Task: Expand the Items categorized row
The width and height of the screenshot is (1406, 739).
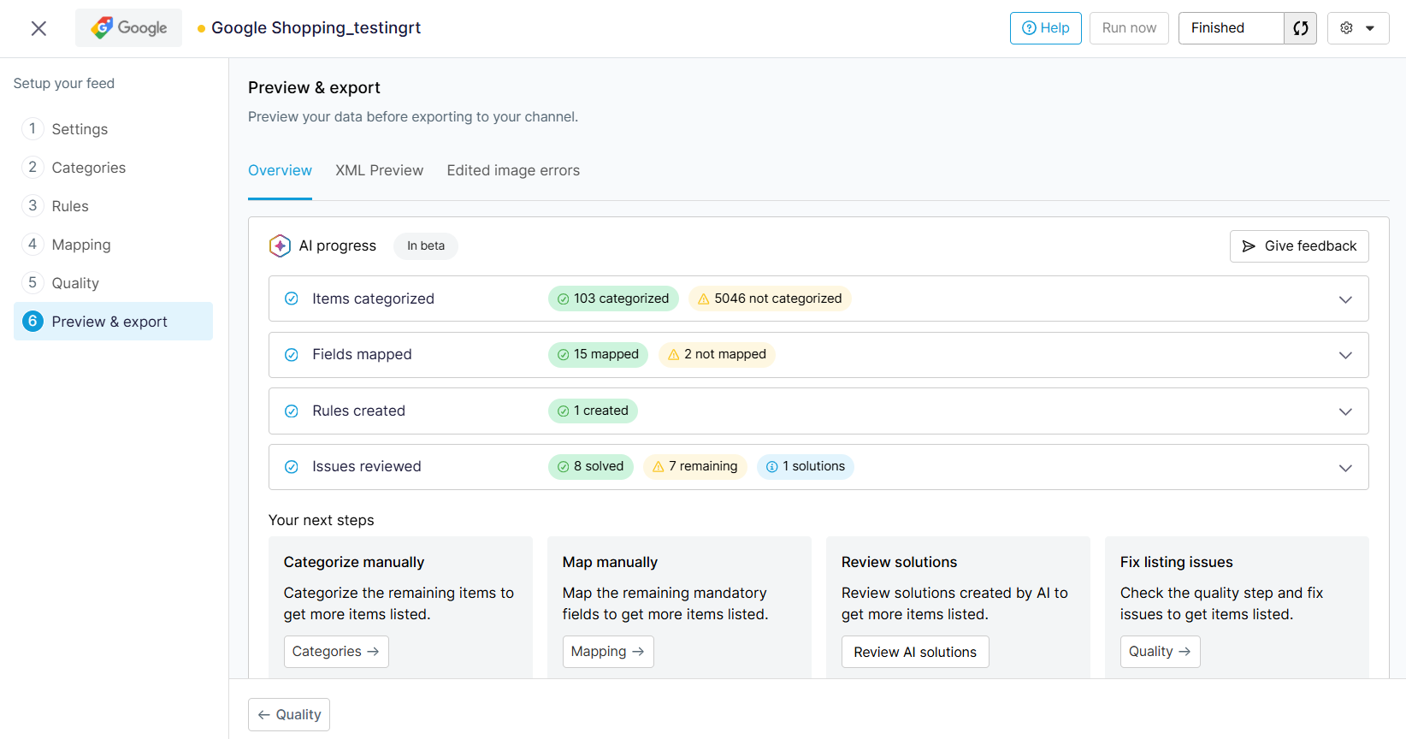Action: coord(1345,299)
